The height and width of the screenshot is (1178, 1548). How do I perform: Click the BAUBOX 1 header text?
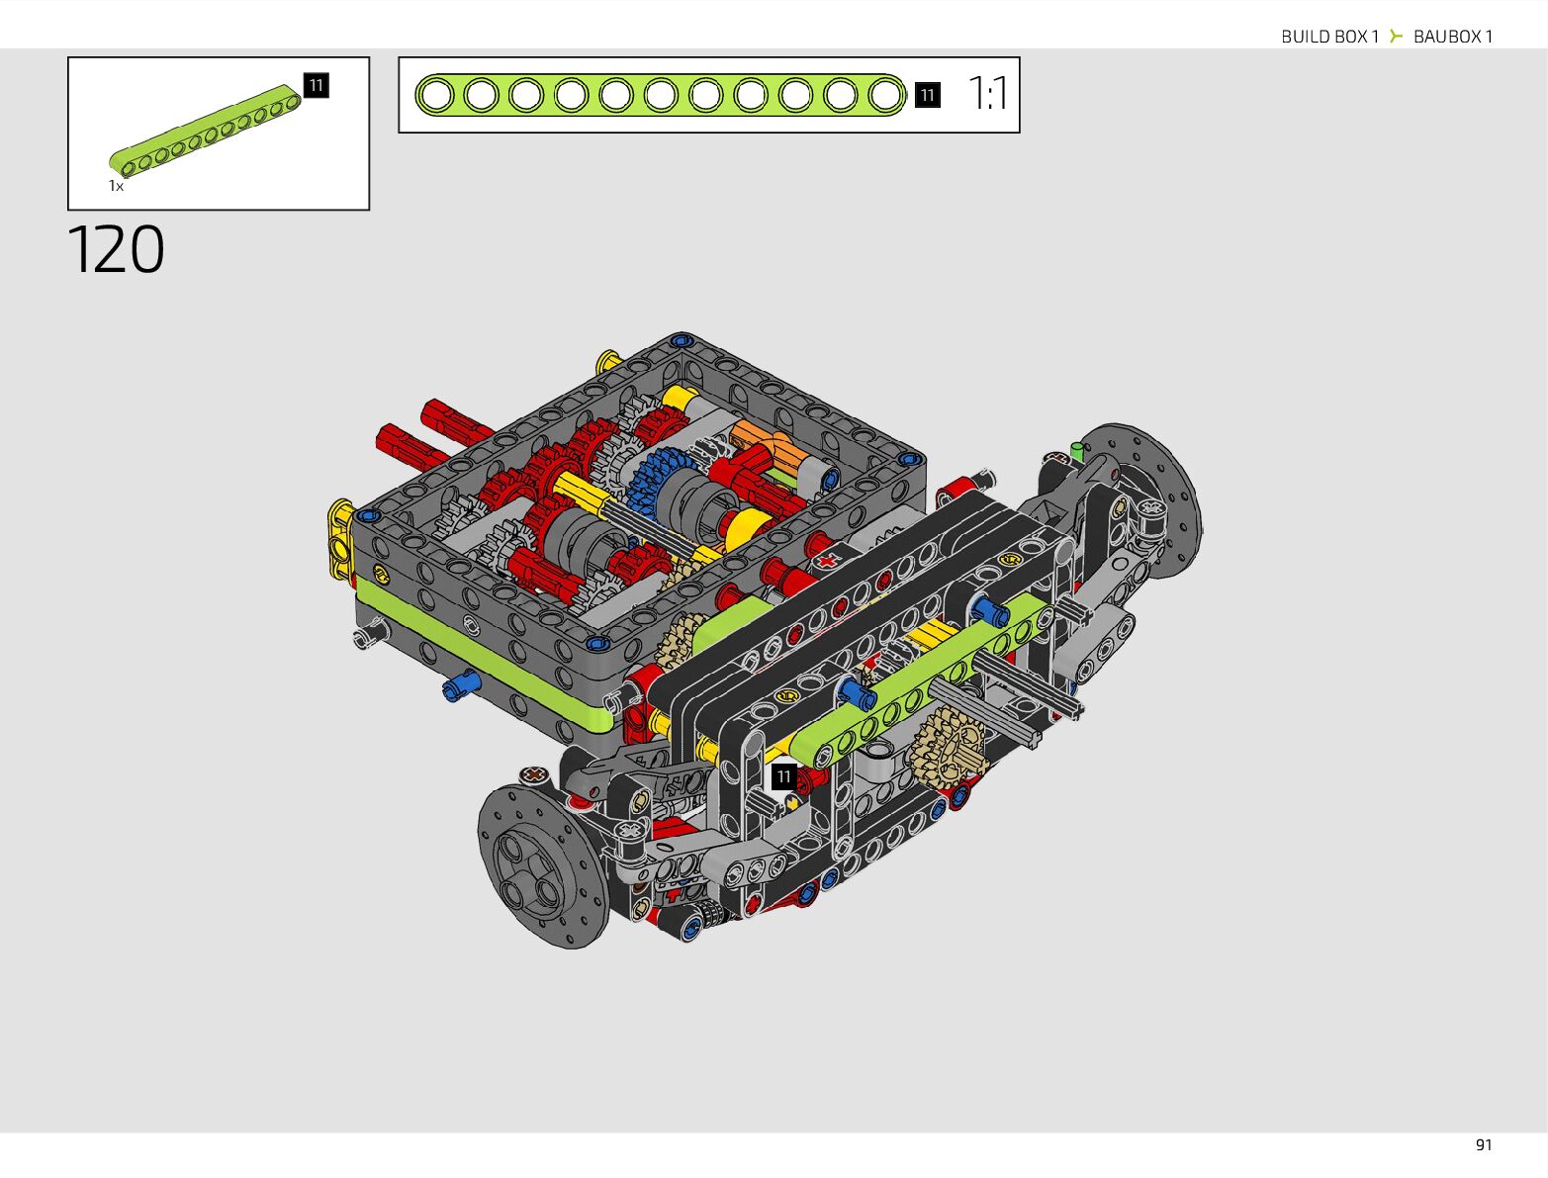pos(1452,37)
